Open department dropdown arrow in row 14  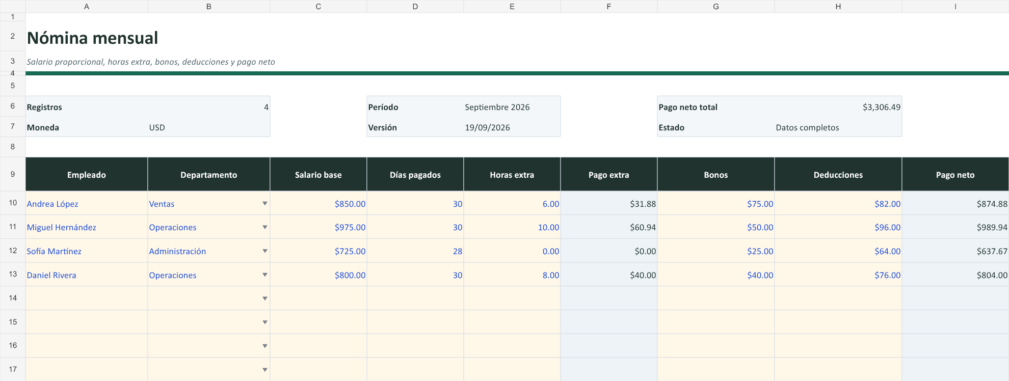click(x=264, y=298)
